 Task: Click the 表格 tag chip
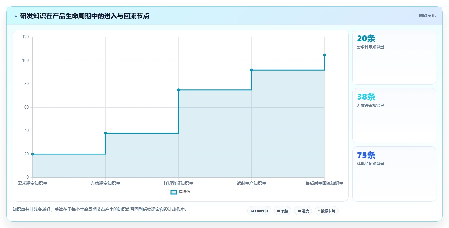point(283,211)
